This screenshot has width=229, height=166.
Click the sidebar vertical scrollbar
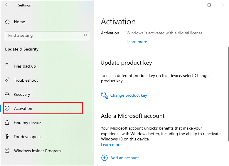(93, 120)
